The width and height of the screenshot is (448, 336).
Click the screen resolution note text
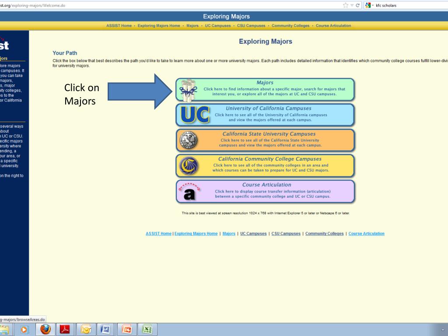coord(266,213)
